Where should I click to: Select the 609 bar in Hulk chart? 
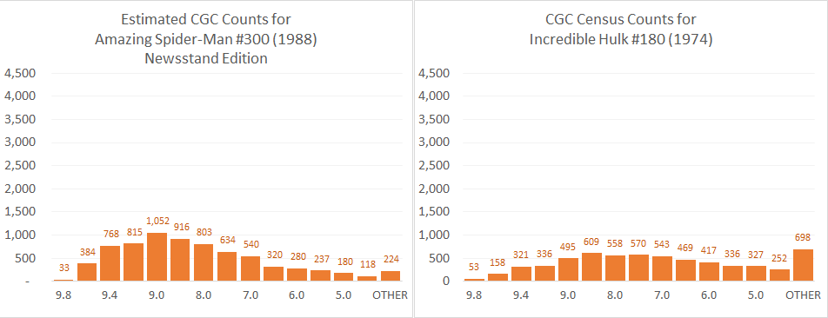click(x=591, y=267)
